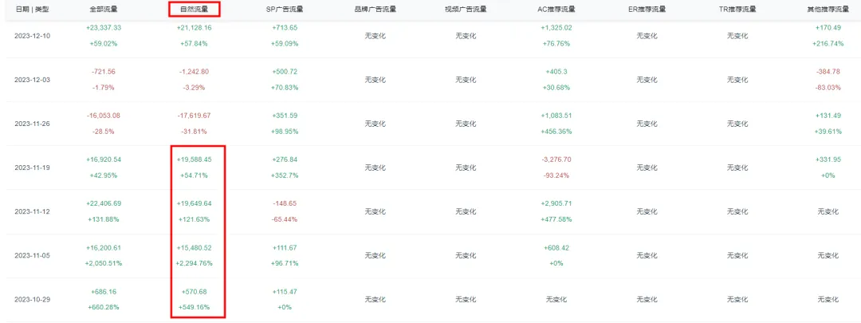The height and width of the screenshot is (323, 861).
Task: Click the +608.42 AC recommendation value
Action: [556, 248]
